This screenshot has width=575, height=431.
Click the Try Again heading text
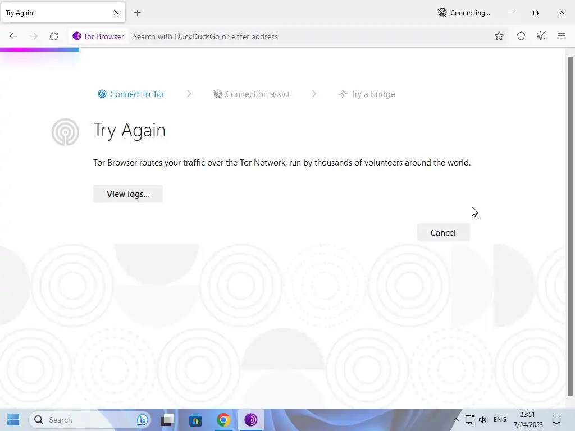coord(130,130)
